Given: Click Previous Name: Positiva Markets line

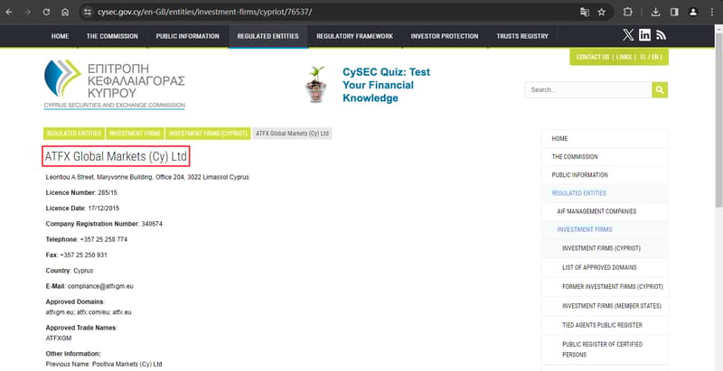Looking at the screenshot, I should [x=104, y=364].
